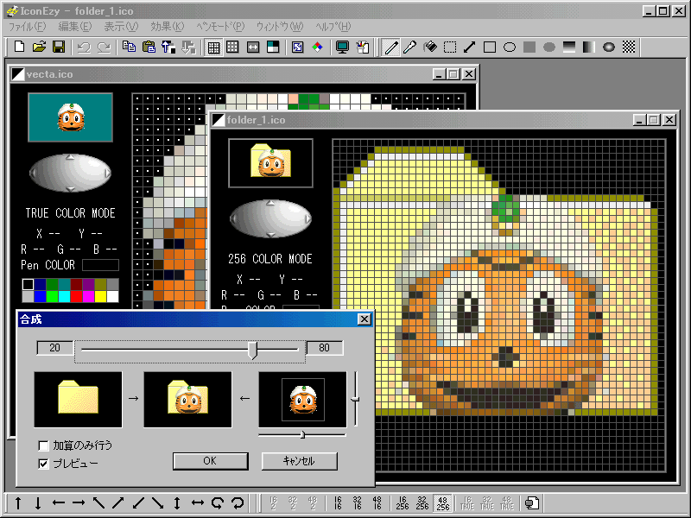691x518 pixels.
Task: Select the radial gradient sphere tool
Action: tap(609, 47)
